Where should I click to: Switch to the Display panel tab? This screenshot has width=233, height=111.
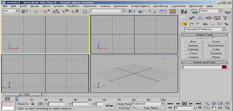pos(217,18)
